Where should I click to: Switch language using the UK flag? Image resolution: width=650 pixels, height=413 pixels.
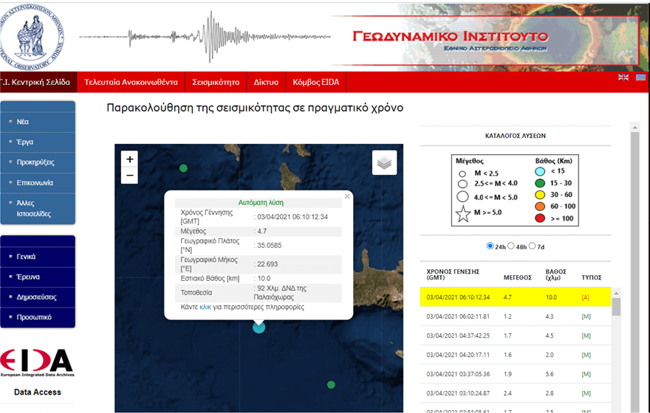click(623, 77)
